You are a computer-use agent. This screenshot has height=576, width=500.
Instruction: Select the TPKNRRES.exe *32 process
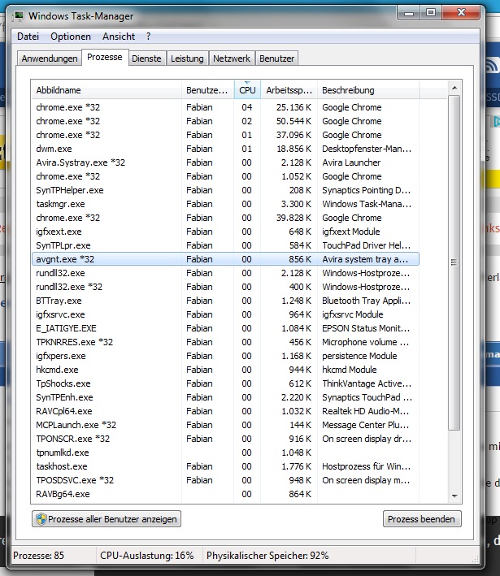225,342
